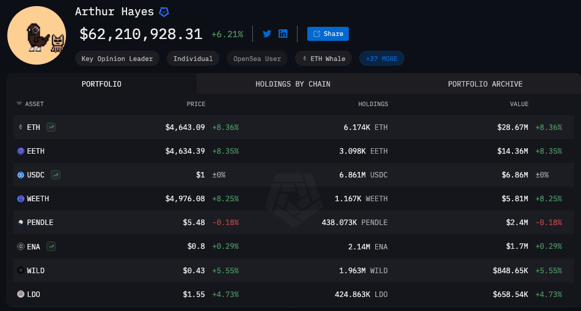The width and height of the screenshot is (581, 311).
Task: Click the $5.81M WEETH value
Action: (514, 199)
